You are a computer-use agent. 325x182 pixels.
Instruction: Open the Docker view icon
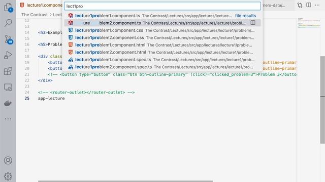[8, 103]
